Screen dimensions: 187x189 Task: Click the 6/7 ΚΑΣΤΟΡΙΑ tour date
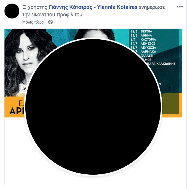point(143,40)
